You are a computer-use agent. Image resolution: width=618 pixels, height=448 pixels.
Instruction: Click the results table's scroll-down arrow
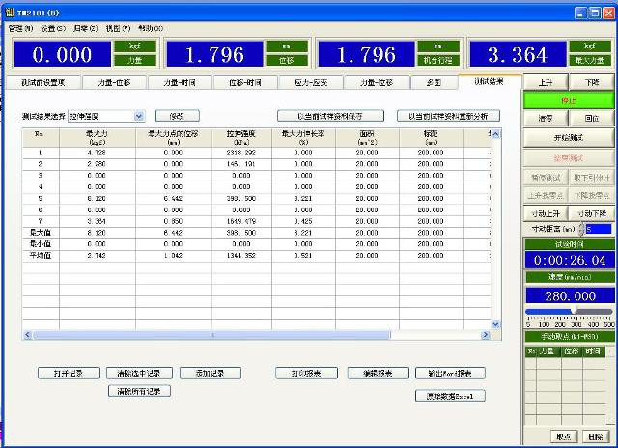point(495,324)
